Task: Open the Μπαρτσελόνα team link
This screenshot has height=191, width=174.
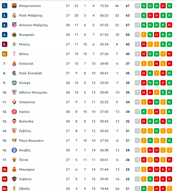Action: [30, 6]
